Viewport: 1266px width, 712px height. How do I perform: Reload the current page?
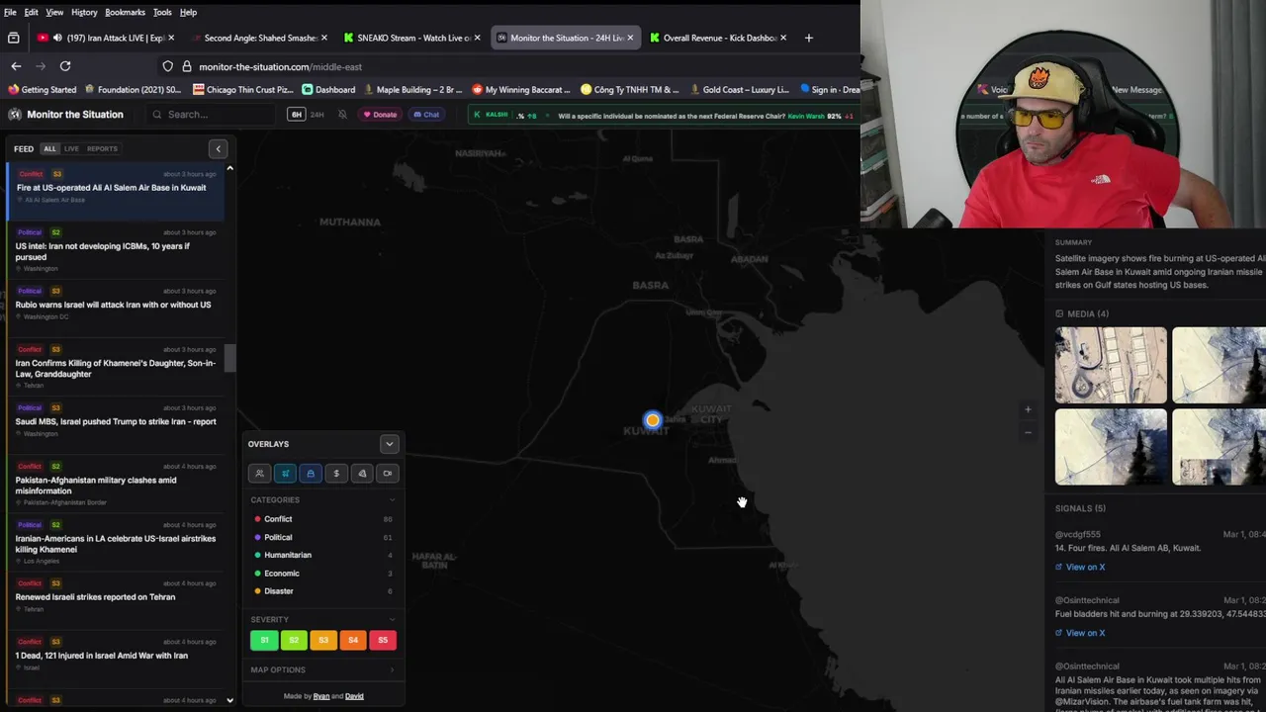coord(65,66)
